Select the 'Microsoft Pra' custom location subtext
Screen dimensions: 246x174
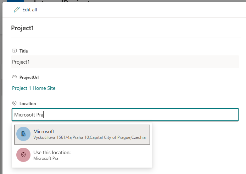tap(46, 158)
